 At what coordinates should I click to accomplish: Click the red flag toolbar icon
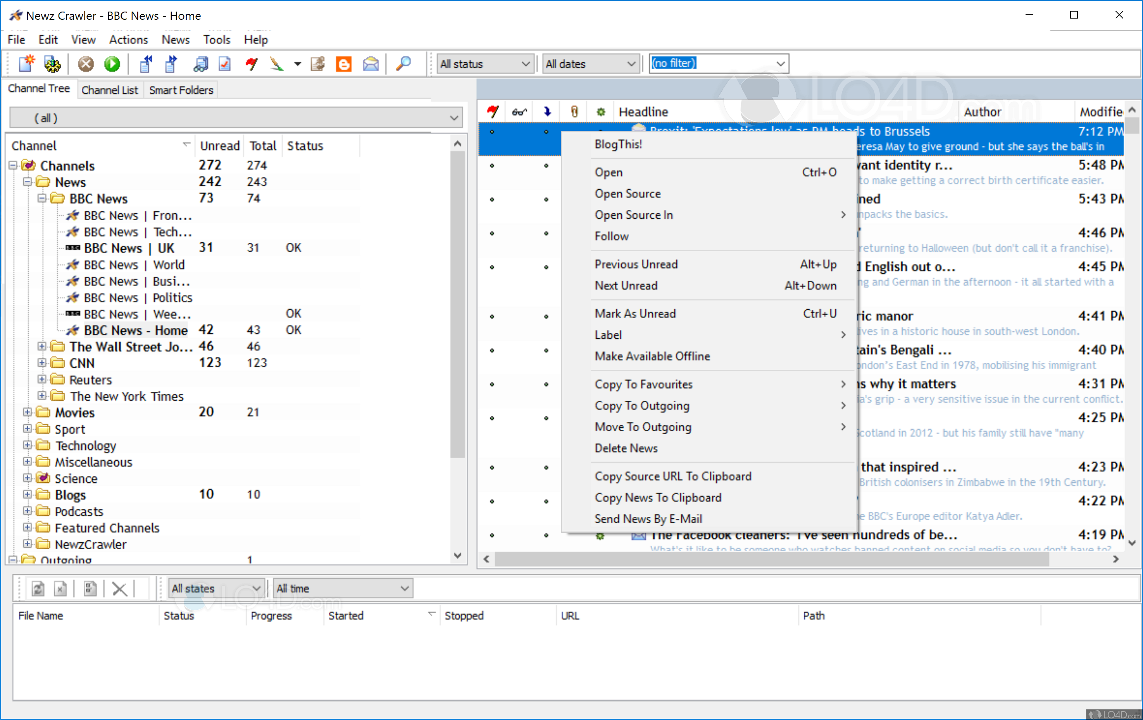(x=252, y=63)
